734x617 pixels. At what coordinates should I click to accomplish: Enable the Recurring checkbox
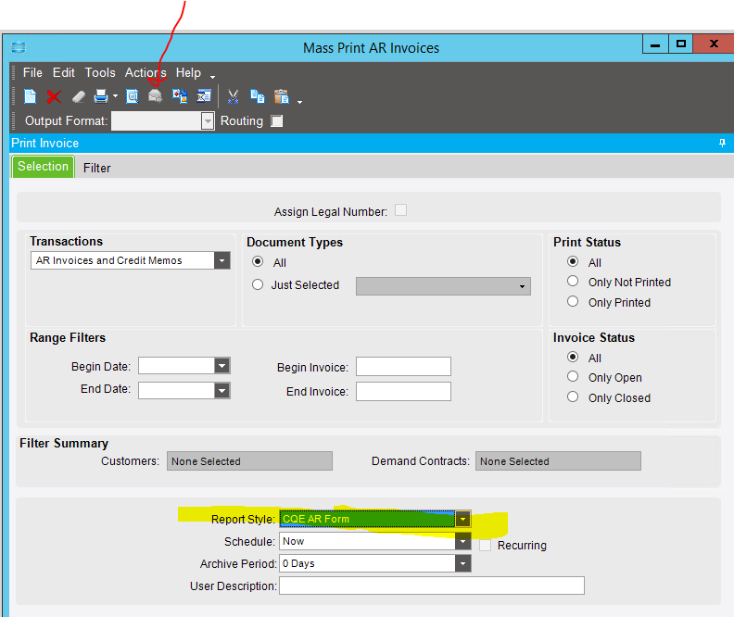click(485, 546)
